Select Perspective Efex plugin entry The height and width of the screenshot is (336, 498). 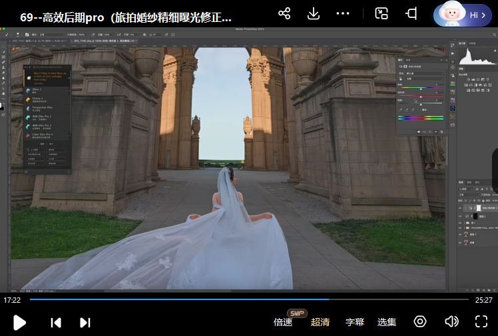pyautogui.click(x=43, y=107)
